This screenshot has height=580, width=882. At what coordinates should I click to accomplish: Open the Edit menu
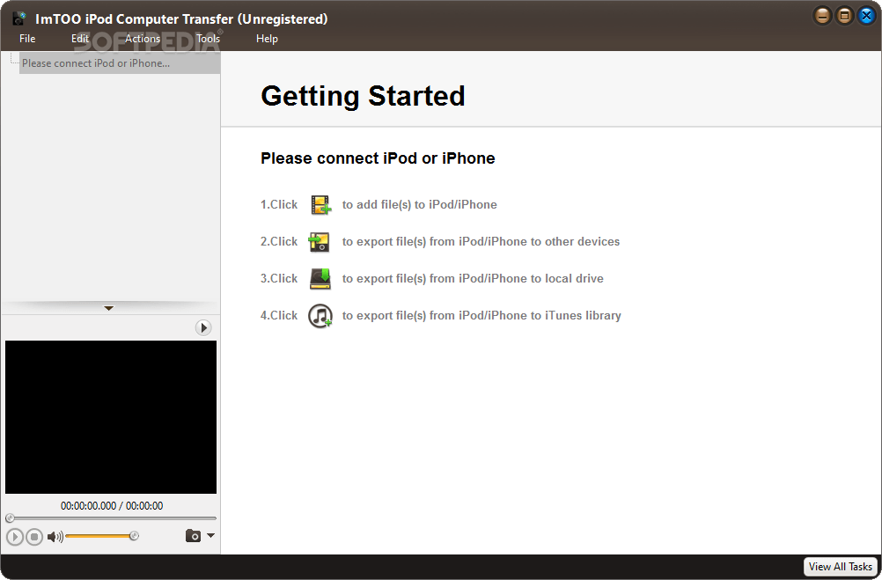tap(80, 39)
